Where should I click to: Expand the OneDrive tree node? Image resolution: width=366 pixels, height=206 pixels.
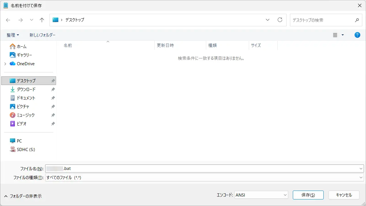point(5,64)
